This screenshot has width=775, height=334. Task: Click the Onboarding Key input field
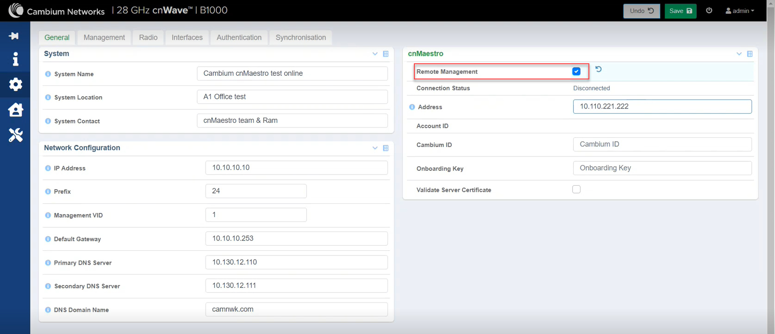click(662, 168)
